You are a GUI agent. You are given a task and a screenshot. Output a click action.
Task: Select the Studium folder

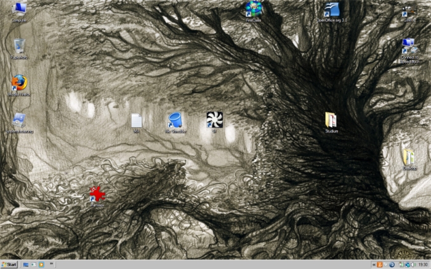[x=331, y=123]
